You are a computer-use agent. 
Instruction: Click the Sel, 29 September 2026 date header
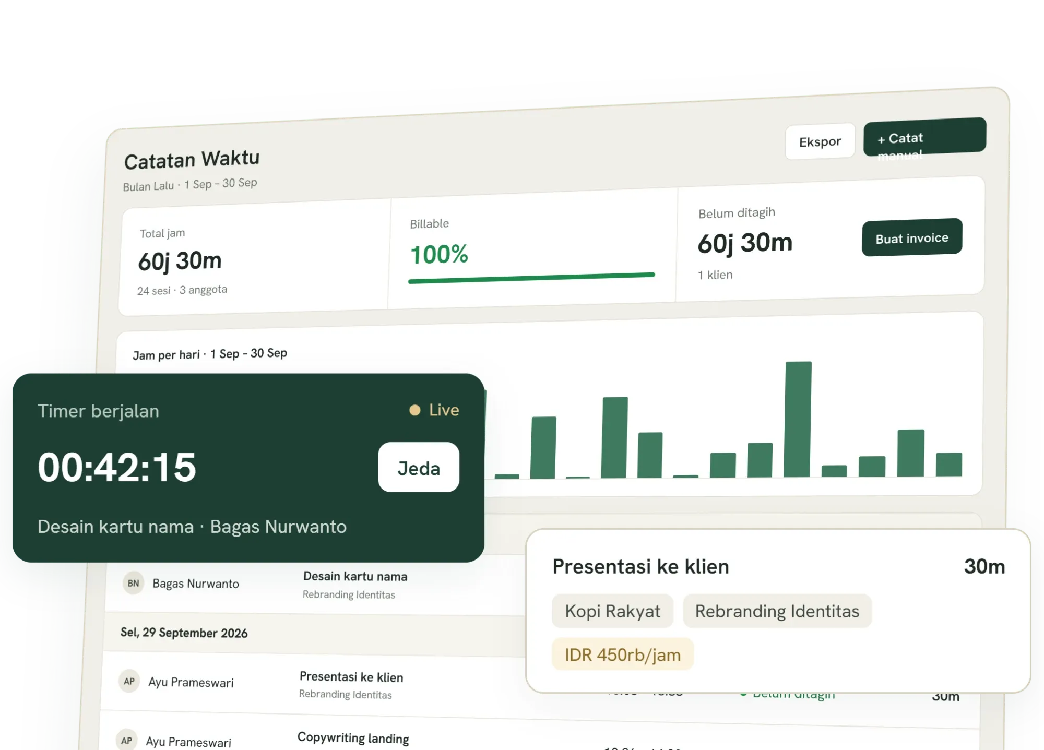pyautogui.click(x=184, y=633)
